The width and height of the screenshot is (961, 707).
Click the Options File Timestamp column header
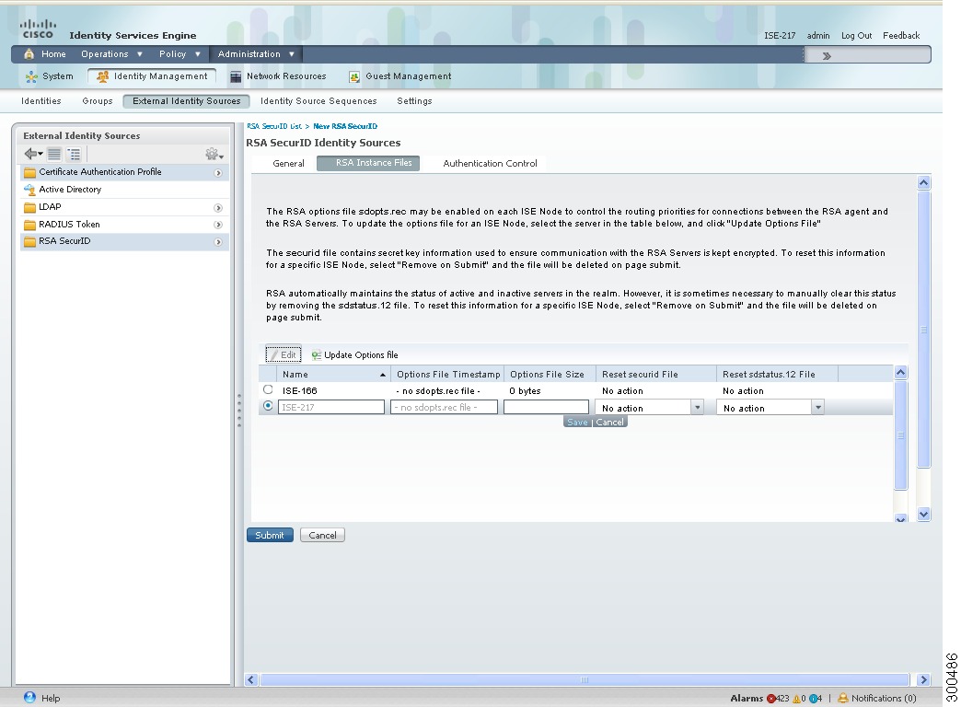[448, 374]
